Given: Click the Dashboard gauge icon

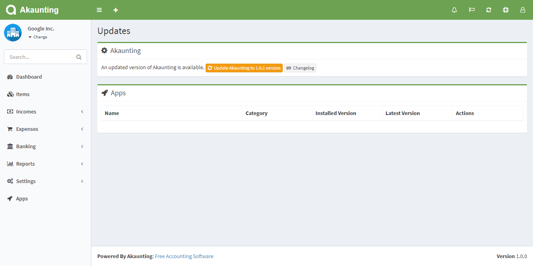Looking at the screenshot, I should (x=10, y=77).
